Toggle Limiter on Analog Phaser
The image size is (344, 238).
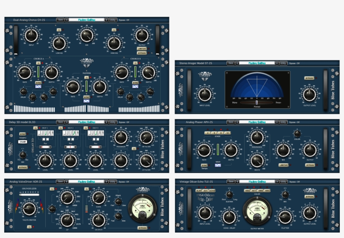click(284, 165)
